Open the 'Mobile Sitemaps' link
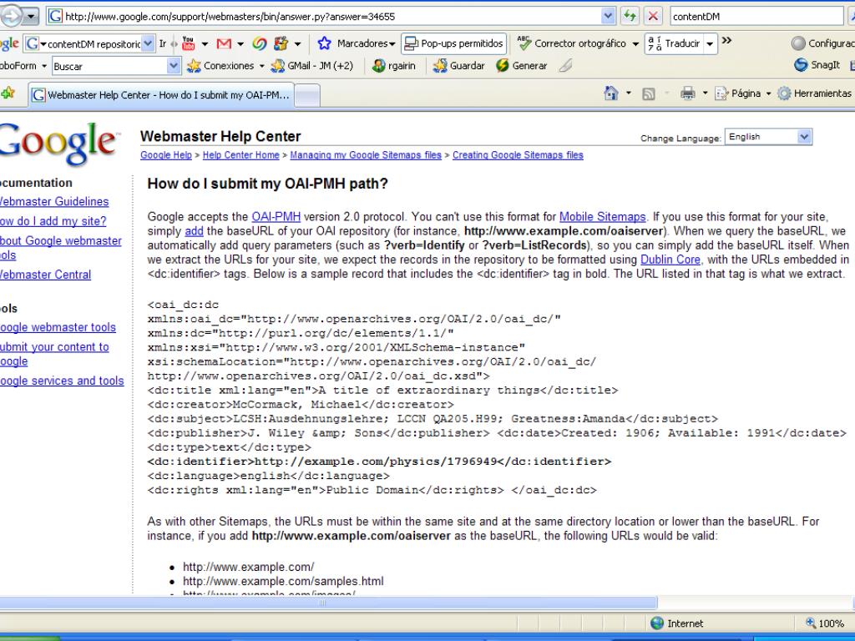 point(603,217)
